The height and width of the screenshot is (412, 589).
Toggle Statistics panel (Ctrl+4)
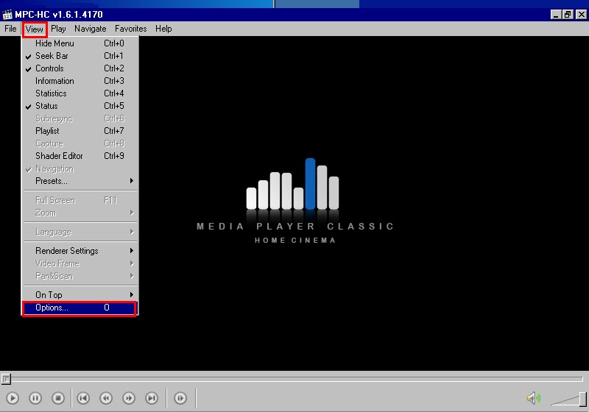(x=80, y=93)
